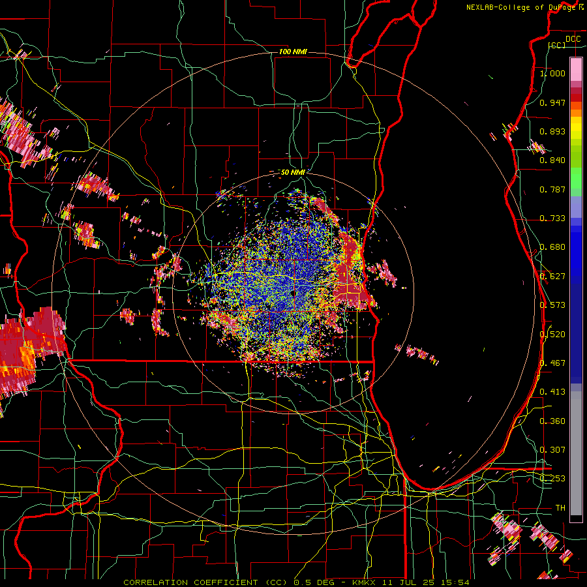
Task: Select the 0.520 scale value
Action: [x=552, y=335]
